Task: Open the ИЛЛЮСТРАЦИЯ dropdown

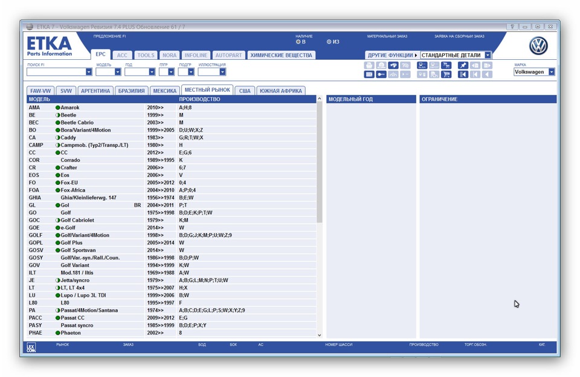Action: coord(222,72)
